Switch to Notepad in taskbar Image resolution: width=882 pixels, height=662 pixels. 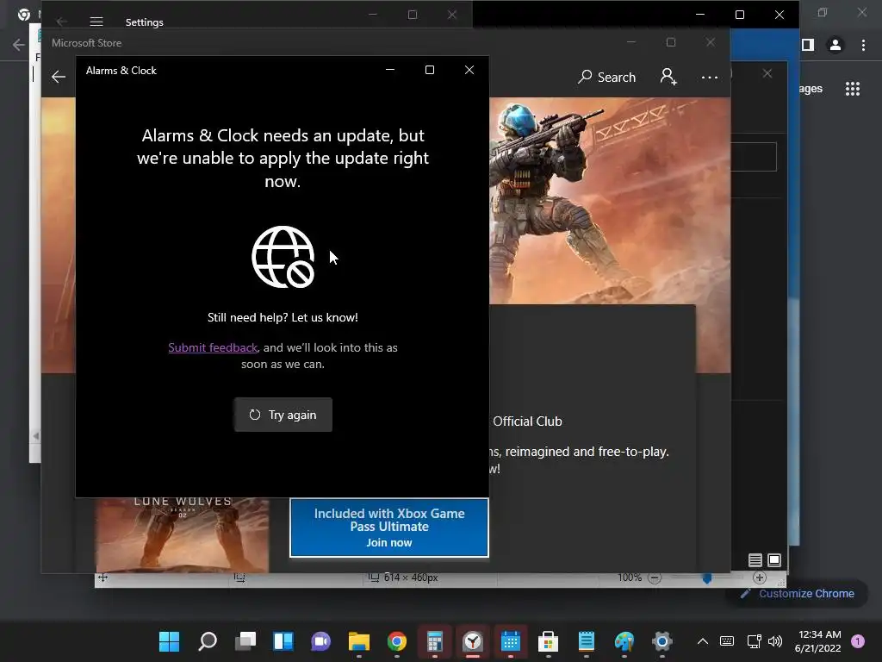coord(586,641)
